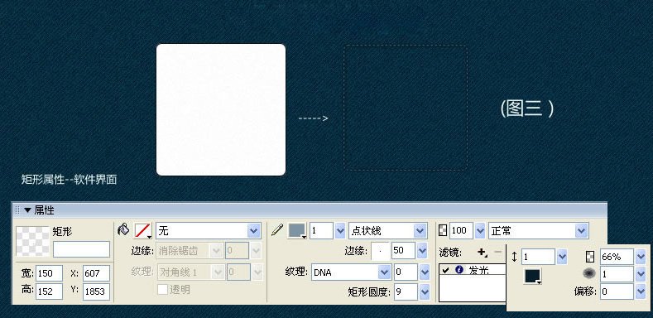Screen dimensions: 653x318
Task: Click the opacity field showing 100
Action: click(461, 230)
